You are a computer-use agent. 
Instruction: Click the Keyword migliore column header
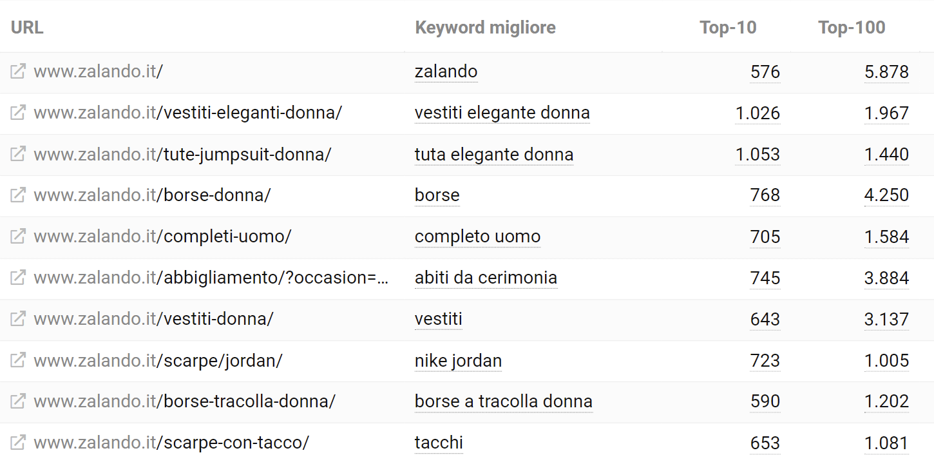tap(485, 28)
